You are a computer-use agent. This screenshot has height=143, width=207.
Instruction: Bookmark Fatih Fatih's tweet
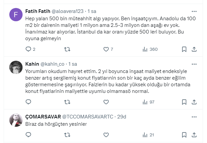point(184,49)
